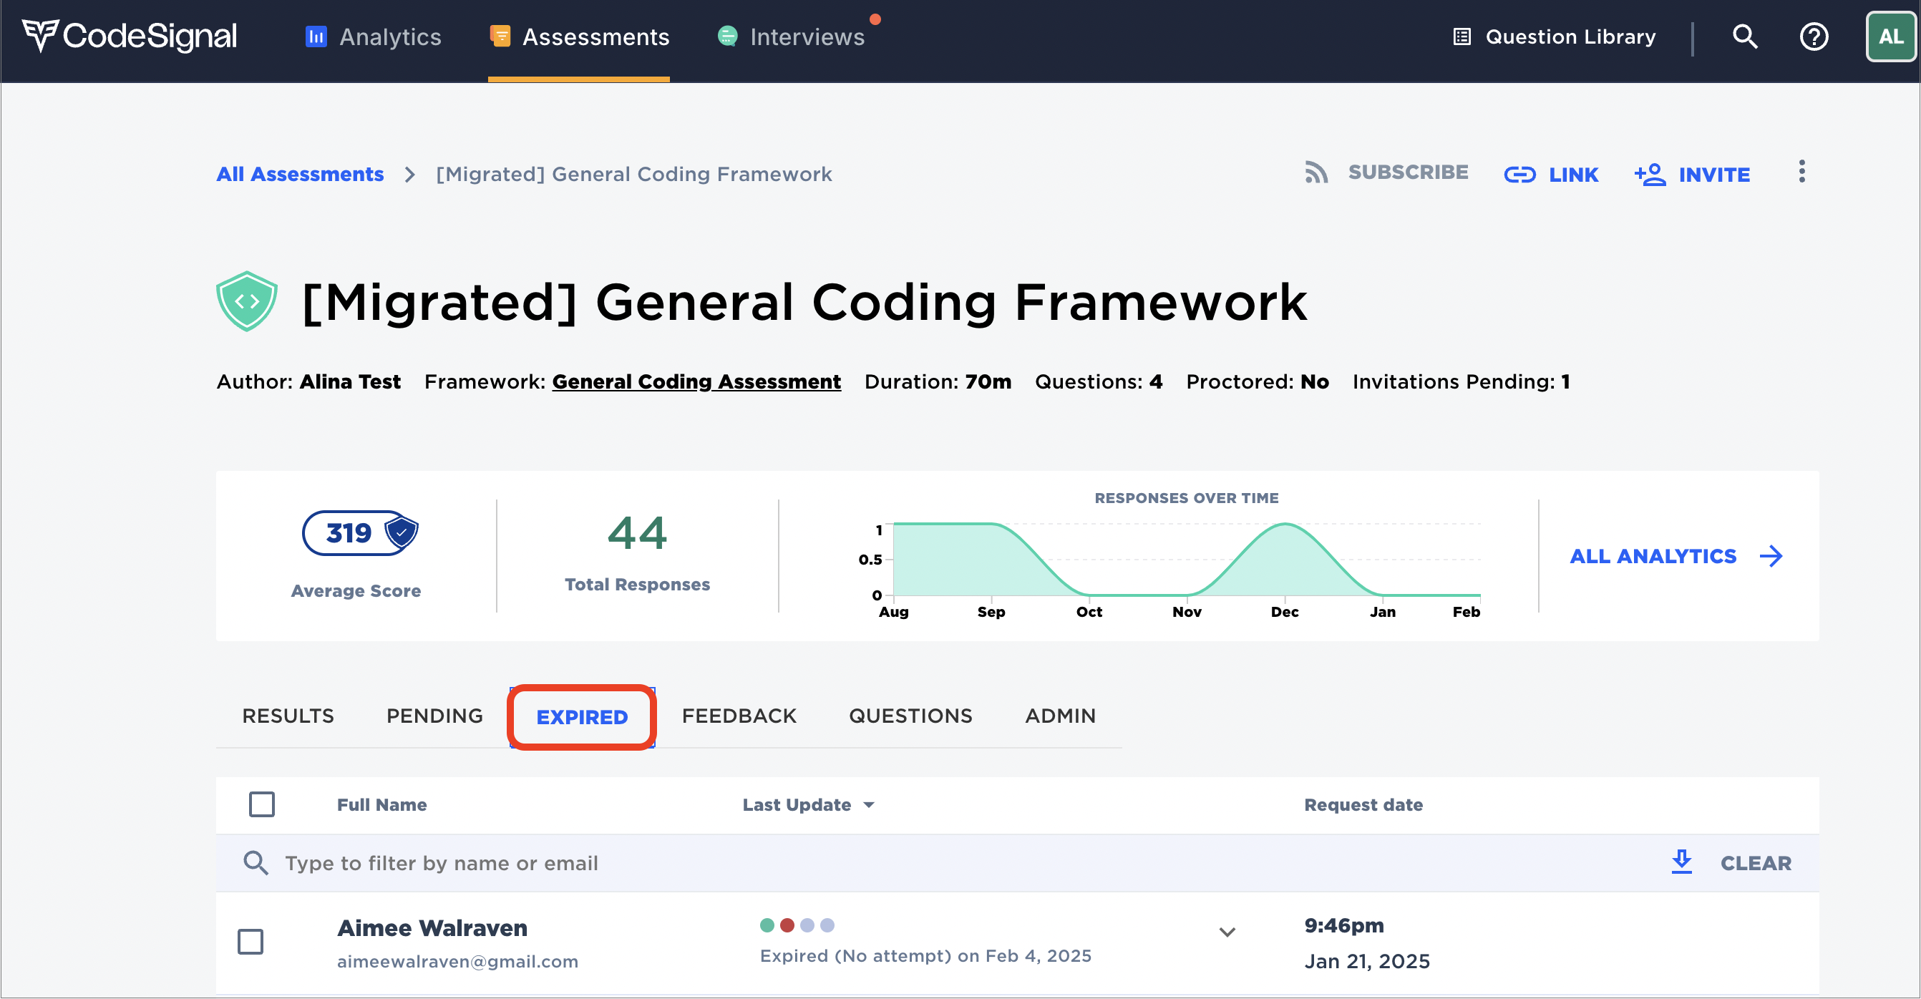Click the Duration: 70m text

tap(938, 381)
